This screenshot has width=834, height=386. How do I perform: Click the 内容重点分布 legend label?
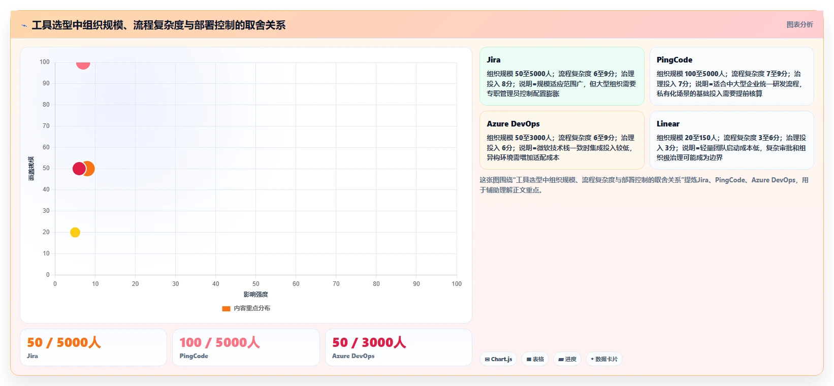[x=252, y=308]
